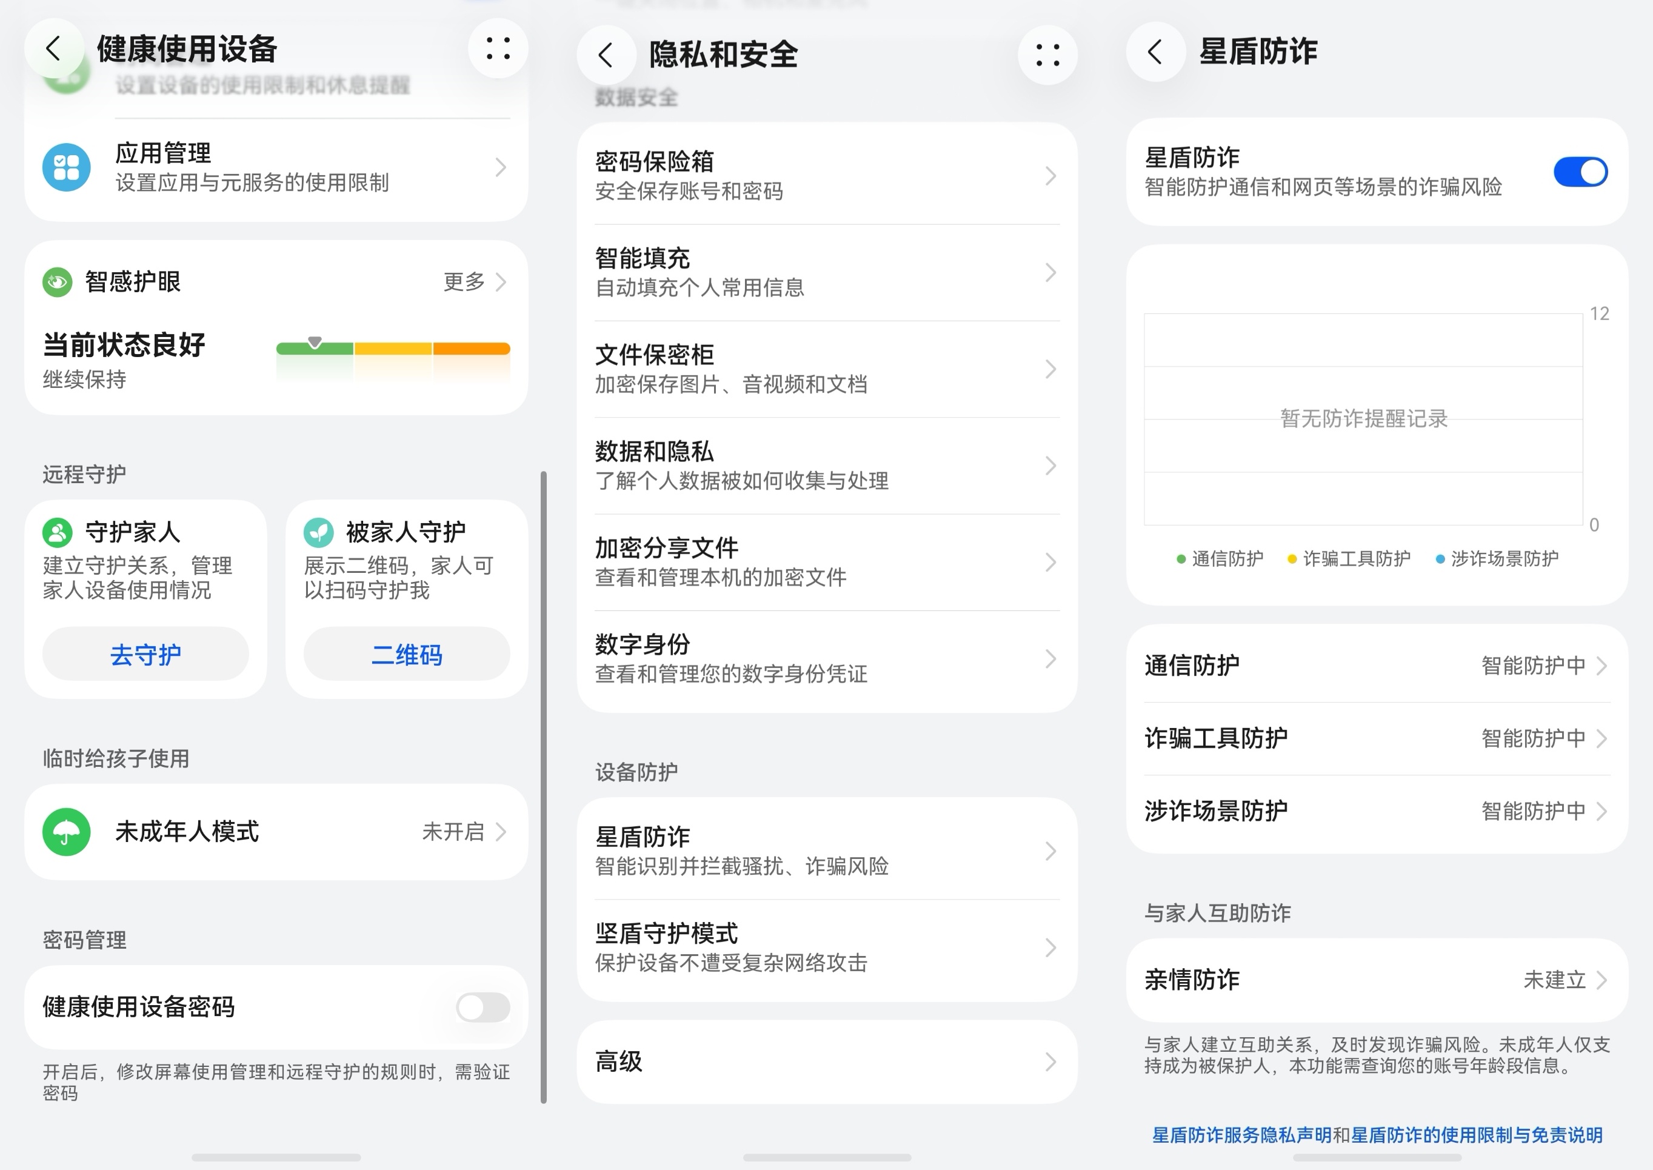Expand 智感护眼 更多 chevron
The image size is (1653, 1170).
coord(501,282)
